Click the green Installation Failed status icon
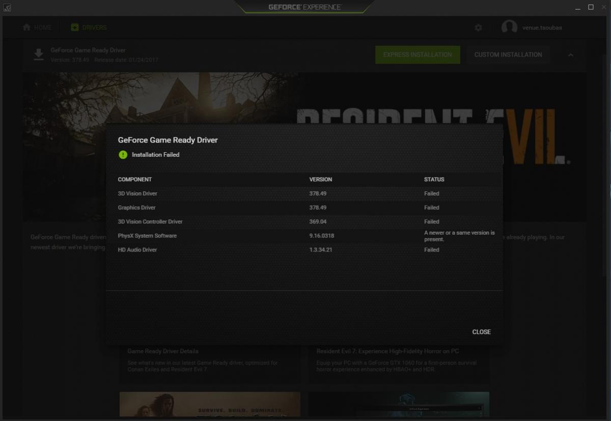 pyautogui.click(x=123, y=155)
